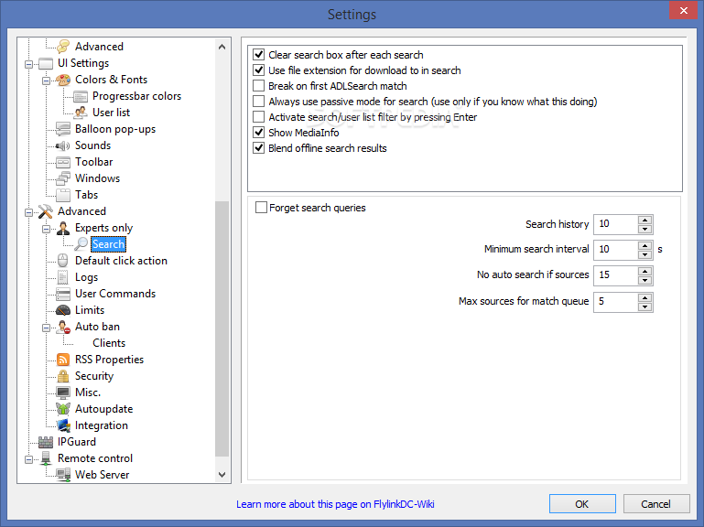Open the Clients settings page

109,343
